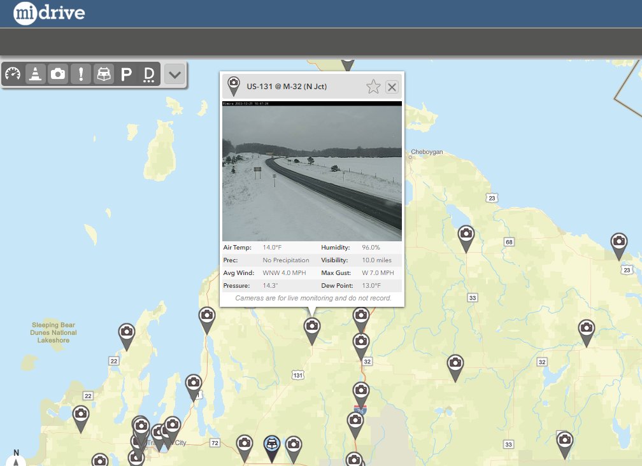Click the route 68 highway shield
The height and width of the screenshot is (466, 642).
pyautogui.click(x=509, y=242)
